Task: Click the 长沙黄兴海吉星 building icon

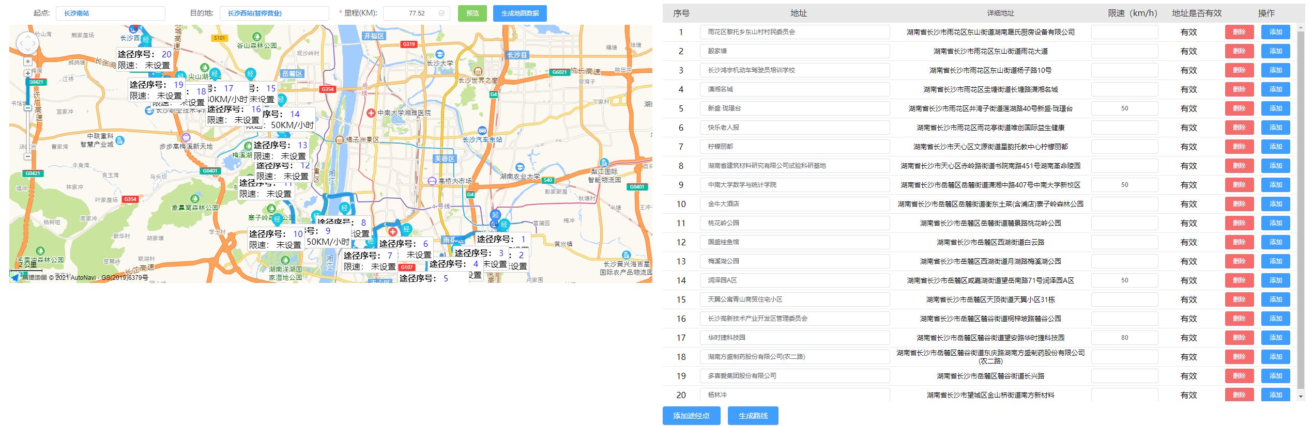Action: 627,255
